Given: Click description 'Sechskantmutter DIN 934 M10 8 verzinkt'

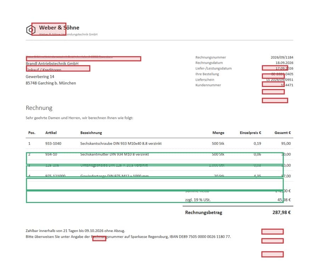Looking at the screenshot, I should [x=114, y=155].
